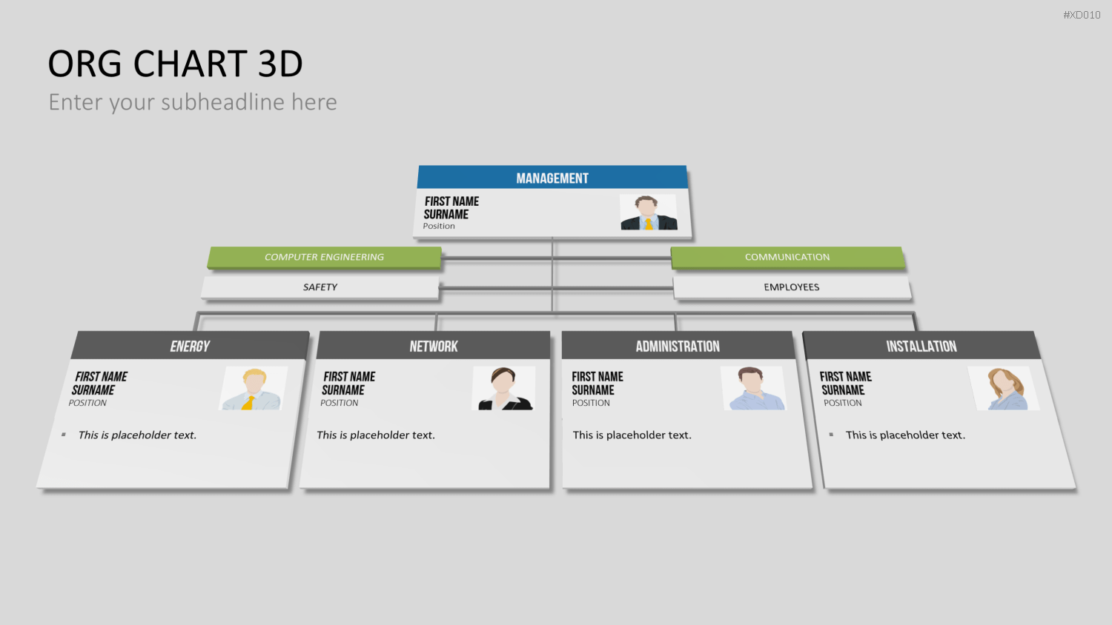
Task: Select the ENERGY department header
Action: click(190, 346)
